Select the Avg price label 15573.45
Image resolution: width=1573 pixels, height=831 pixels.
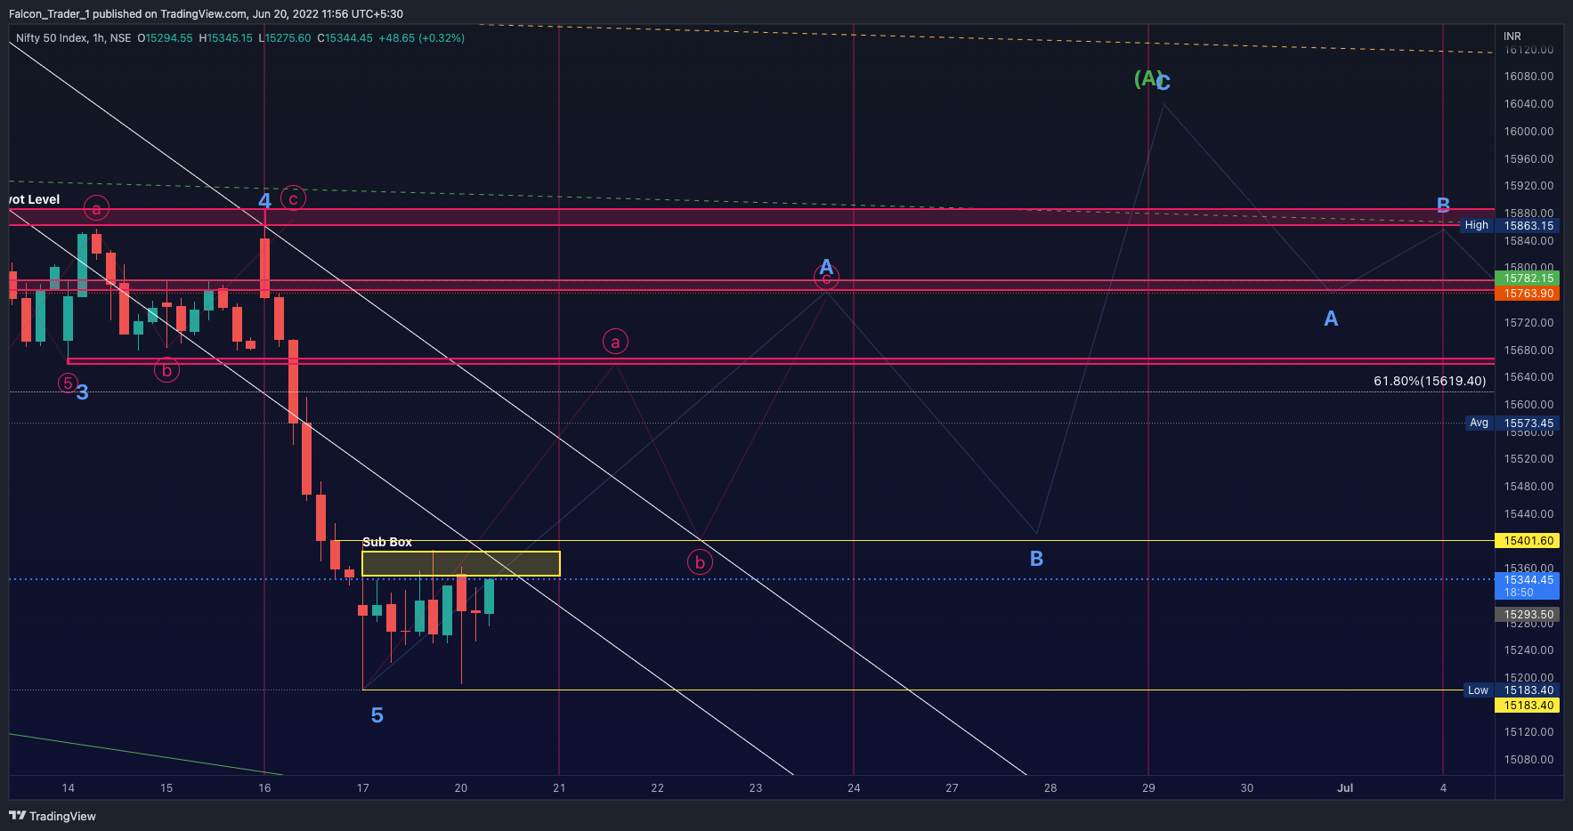click(x=1528, y=424)
